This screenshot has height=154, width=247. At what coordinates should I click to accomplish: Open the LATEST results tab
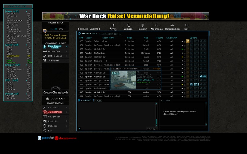coord(165,101)
